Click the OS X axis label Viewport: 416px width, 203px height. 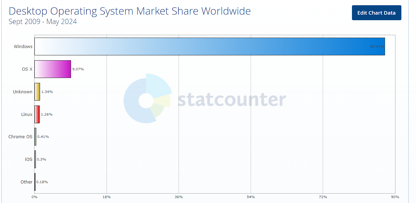tap(27, 69)
